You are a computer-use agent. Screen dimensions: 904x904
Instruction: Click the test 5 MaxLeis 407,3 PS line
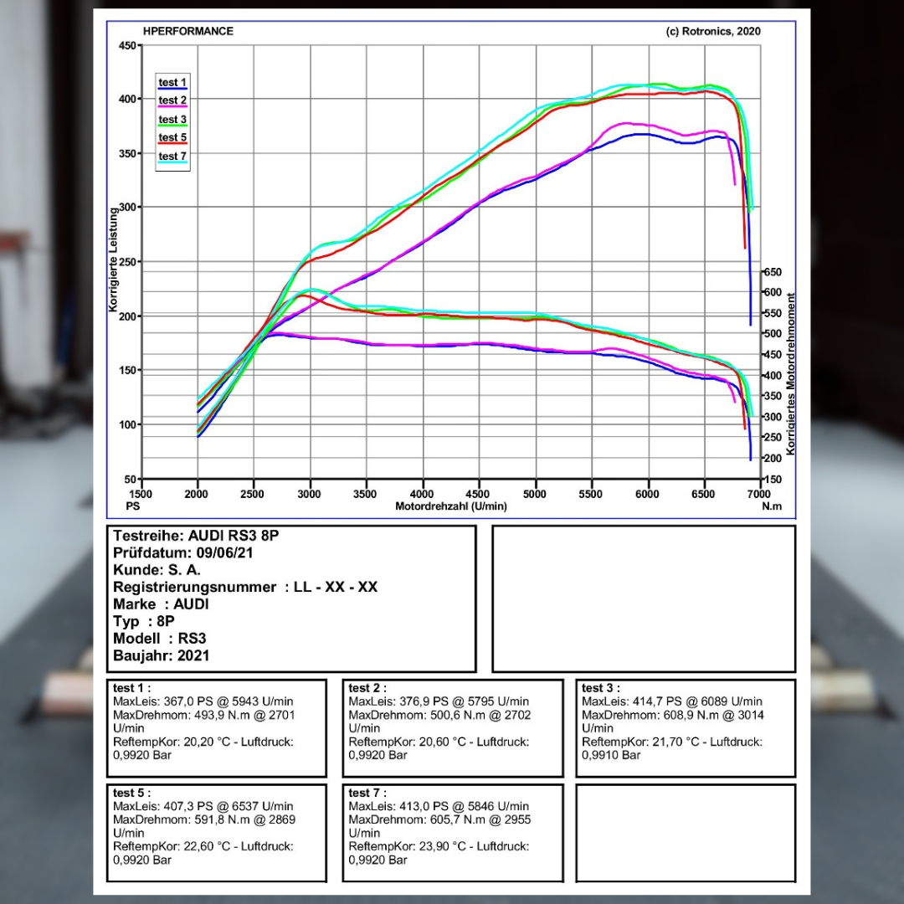click(x=203, y=806)
